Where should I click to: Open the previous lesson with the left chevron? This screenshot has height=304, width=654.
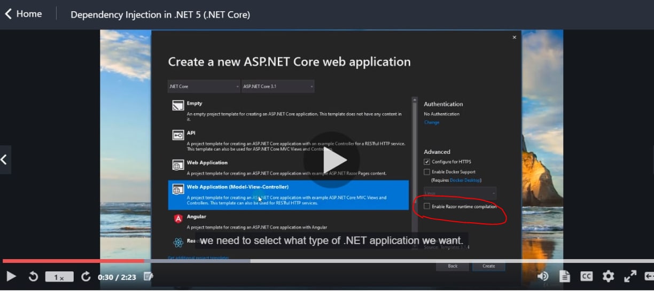[4, 159]
